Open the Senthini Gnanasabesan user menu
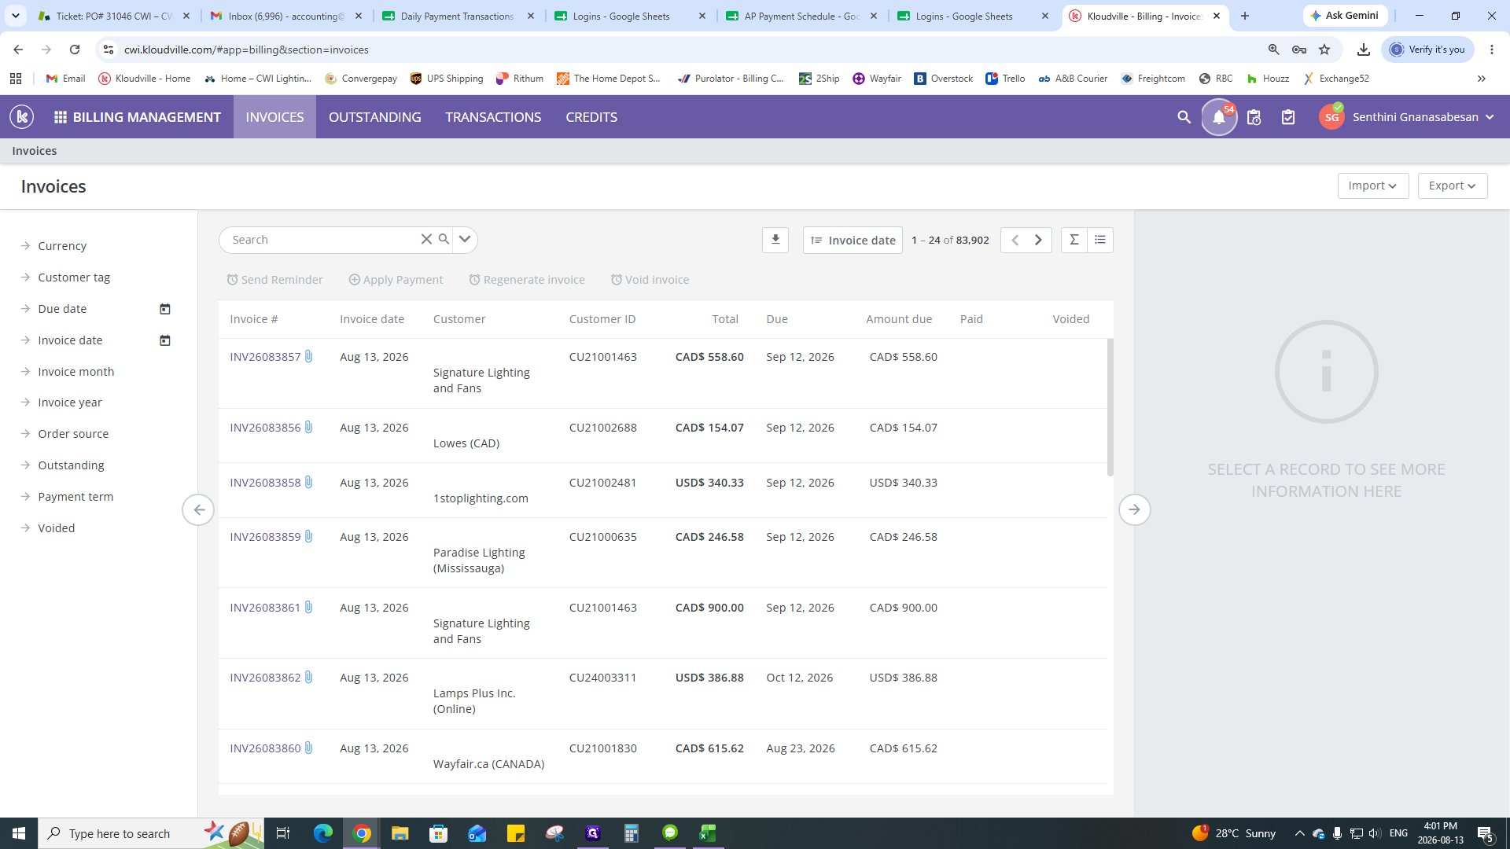This screenshot has width=1510, height=849. (1423, 117)
